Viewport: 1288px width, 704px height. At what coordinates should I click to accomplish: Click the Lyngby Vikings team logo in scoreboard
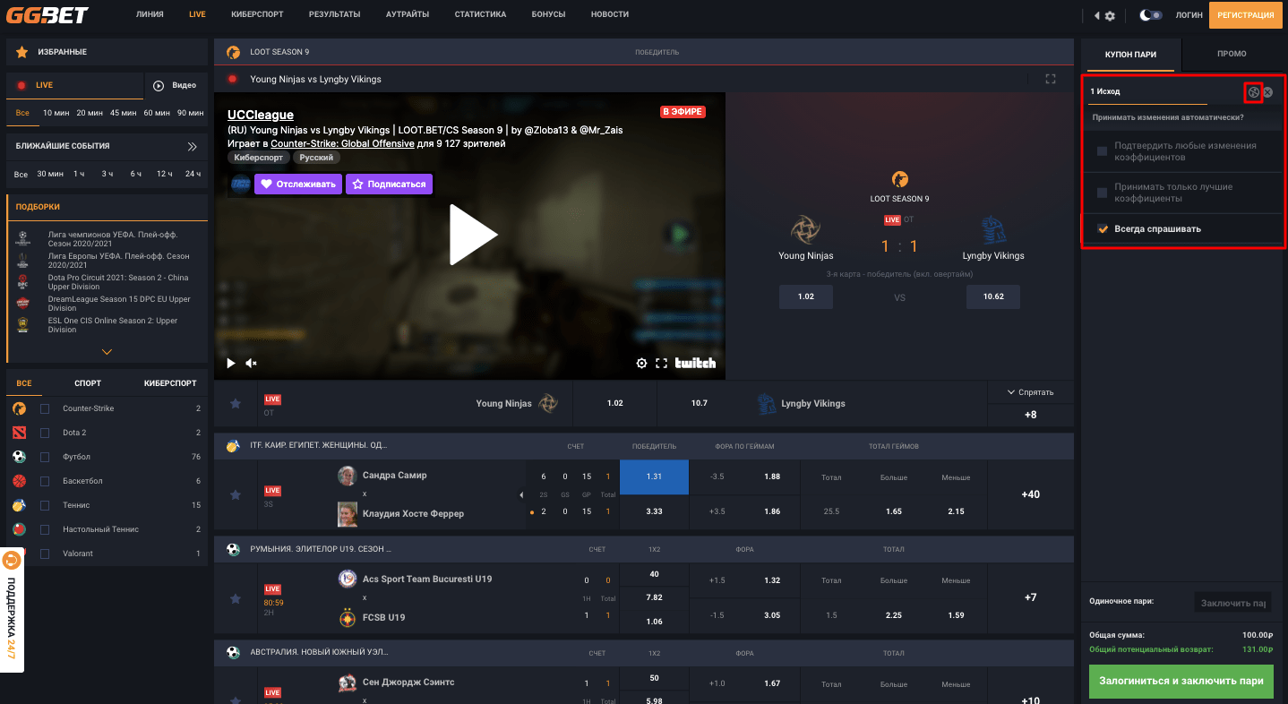[993, 229]
